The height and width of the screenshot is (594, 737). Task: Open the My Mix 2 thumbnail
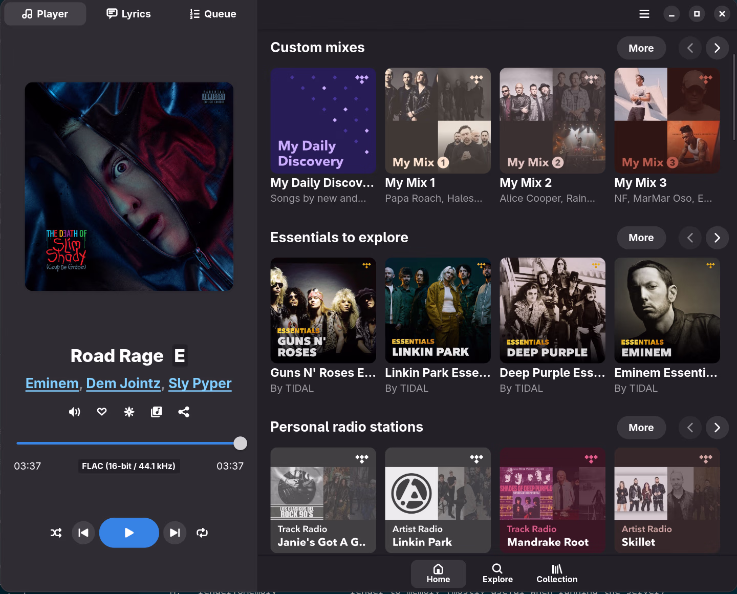coord(552,121)
